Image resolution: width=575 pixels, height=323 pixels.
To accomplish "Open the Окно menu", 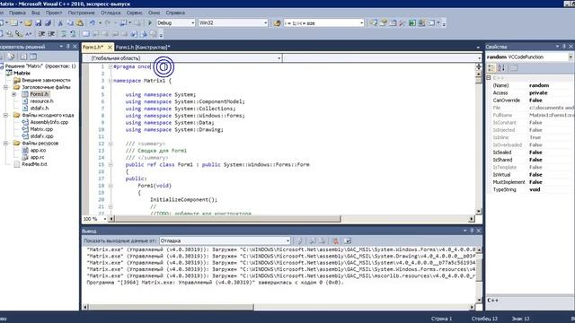I will click(154, 13).
